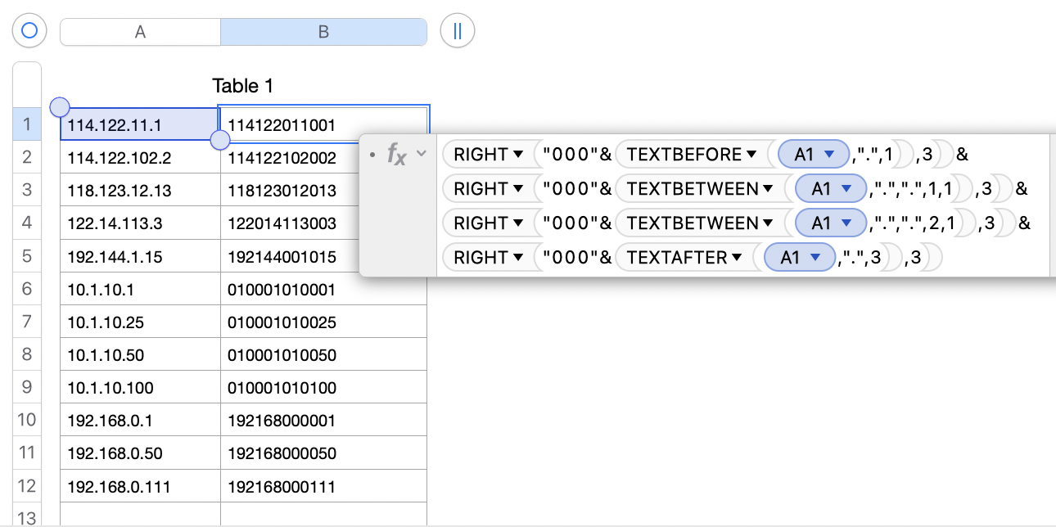Select column A header
1056x527 pixels.
[139, 31]
